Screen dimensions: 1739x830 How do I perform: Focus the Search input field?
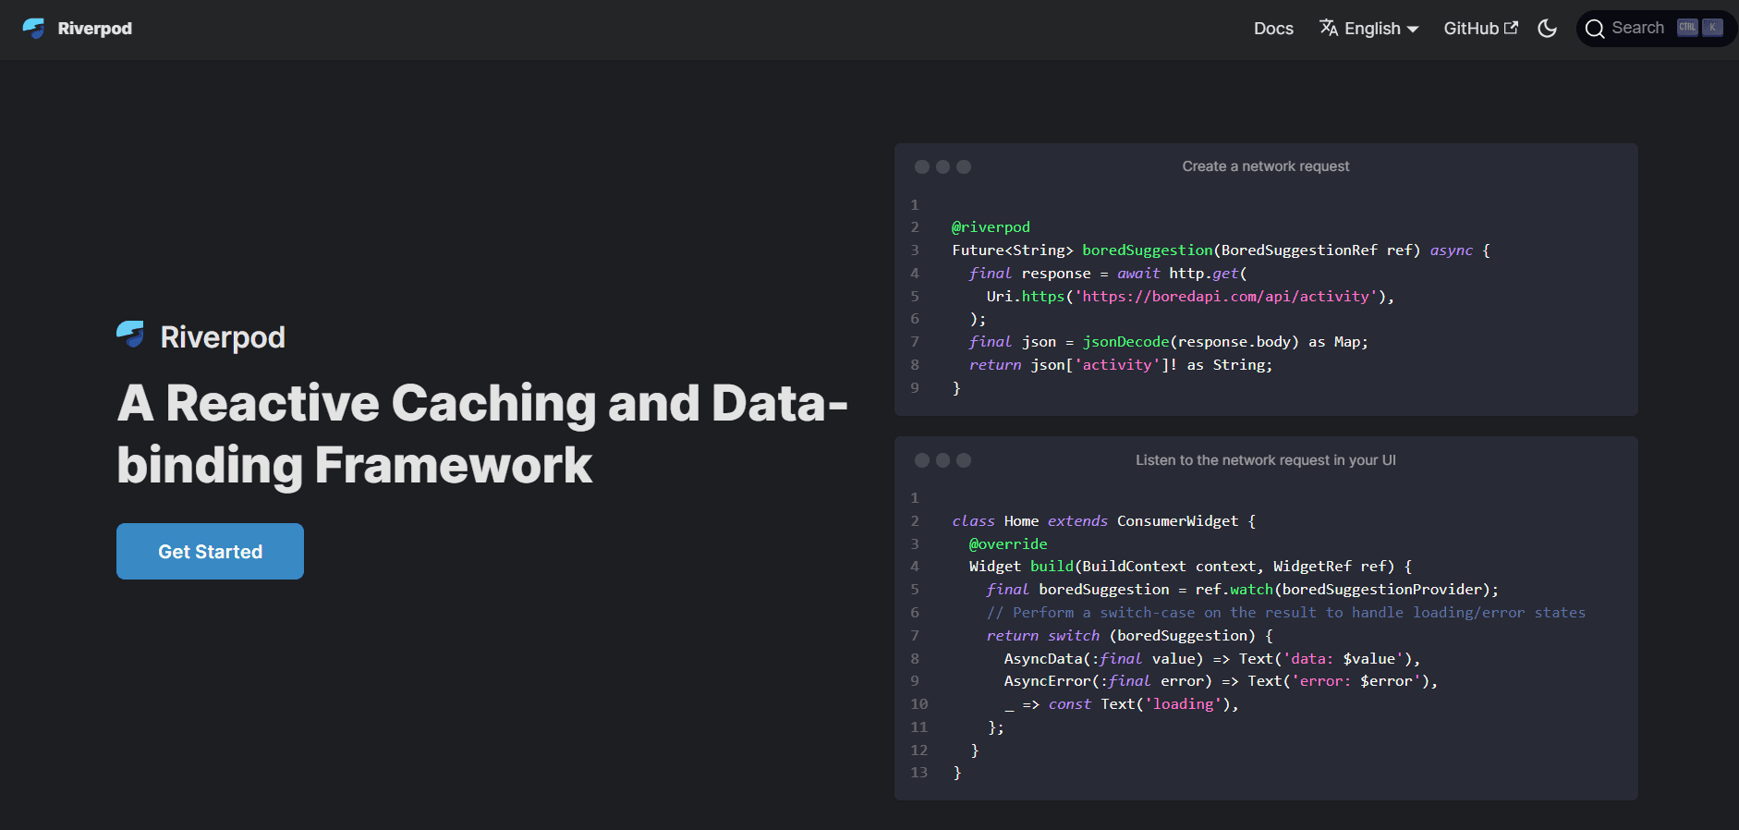pos(1637,28)
